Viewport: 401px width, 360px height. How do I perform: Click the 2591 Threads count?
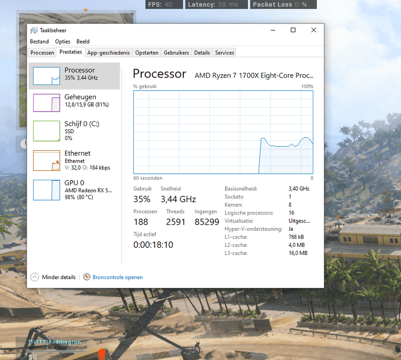pos(175,222)
